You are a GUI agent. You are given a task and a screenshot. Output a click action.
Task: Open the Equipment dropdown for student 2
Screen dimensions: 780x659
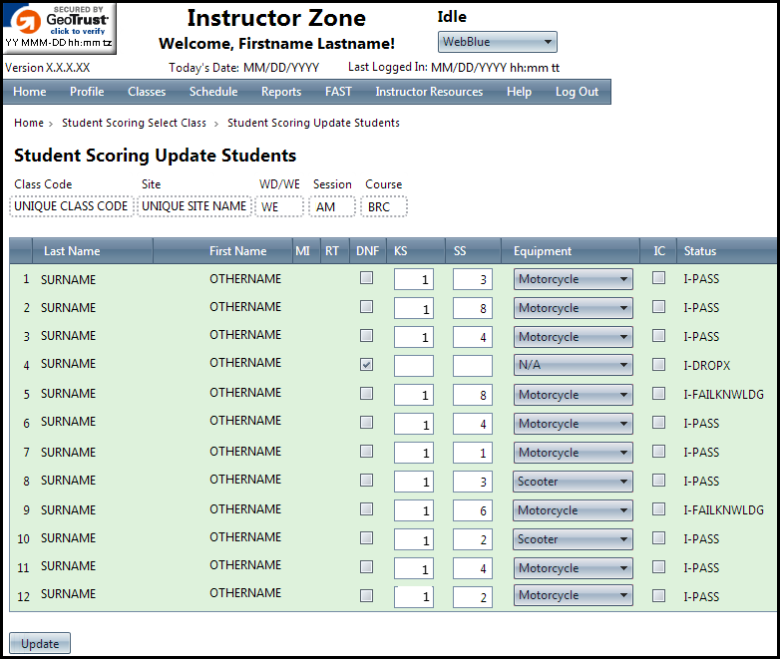click(574, 308)
